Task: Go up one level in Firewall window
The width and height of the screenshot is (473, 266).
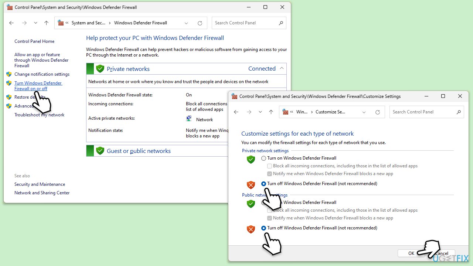Action: [x=46, y=23]
